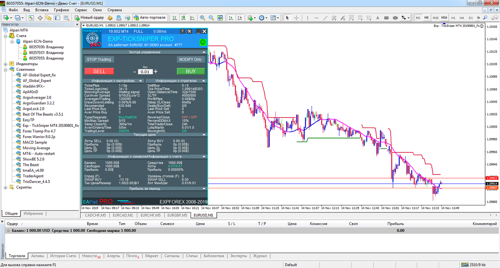Screen dimensions: 500x268
Task: Click the red SELL button
Action: click(99, 71)
